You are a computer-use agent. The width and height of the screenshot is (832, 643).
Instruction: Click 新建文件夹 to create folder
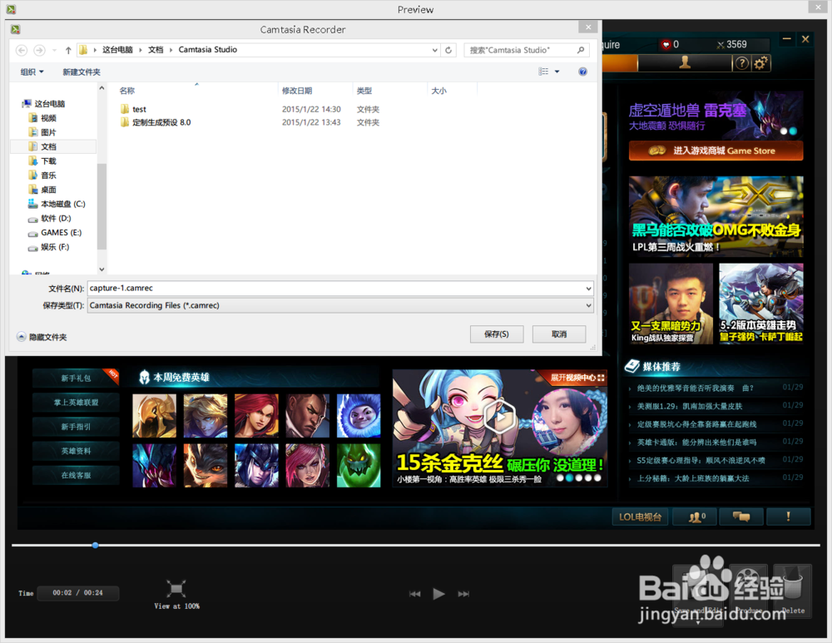(82, 72)
